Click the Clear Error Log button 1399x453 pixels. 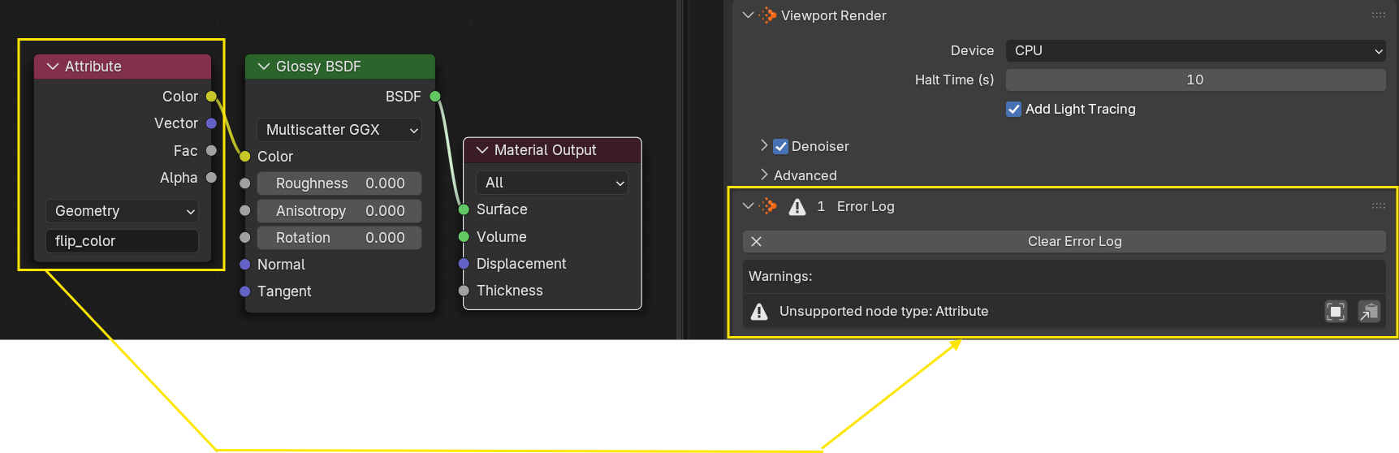pos(1073,242)
